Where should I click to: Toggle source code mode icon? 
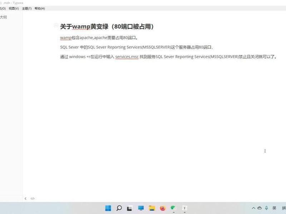33,199
